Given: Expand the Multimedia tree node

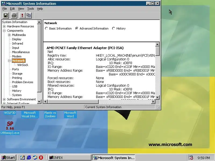Looking at the screenshot, I should [9, 35].
